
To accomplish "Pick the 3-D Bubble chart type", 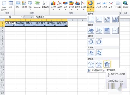I will 99,53.
